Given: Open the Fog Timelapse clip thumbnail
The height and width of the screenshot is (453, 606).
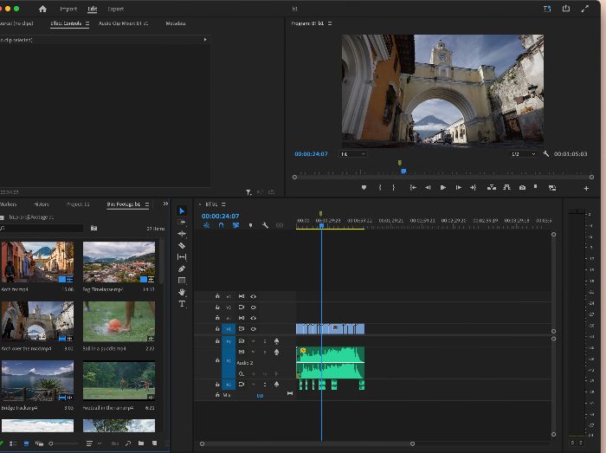Looking at the screenshot, I should (119, 262).
